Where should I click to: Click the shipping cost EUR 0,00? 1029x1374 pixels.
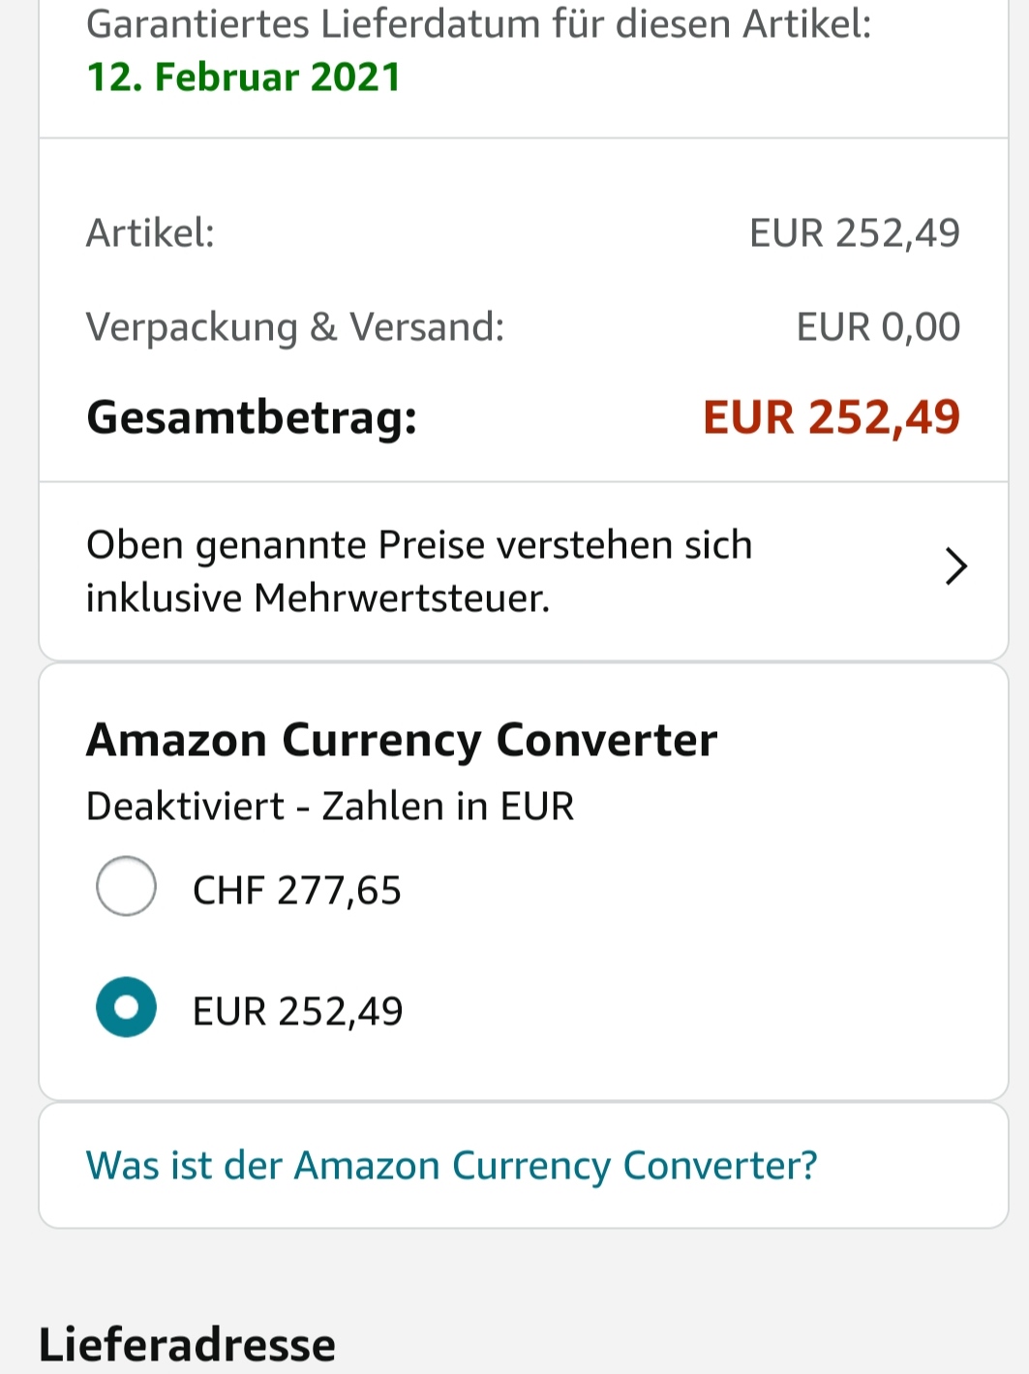tap(877, 327)
